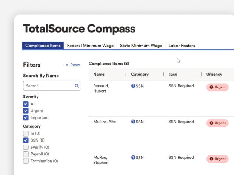The height and width of the screenshot is (175, 234).
Task: Click the Urgent badge for Persaud, Hubert
Action: click(x=217, y=87)
